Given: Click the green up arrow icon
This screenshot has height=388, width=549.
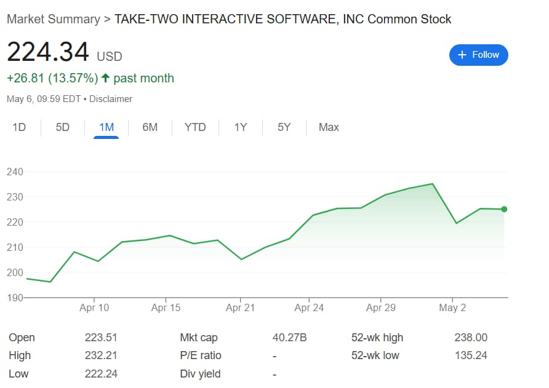Looking at the screenshot, I should 105,77.
